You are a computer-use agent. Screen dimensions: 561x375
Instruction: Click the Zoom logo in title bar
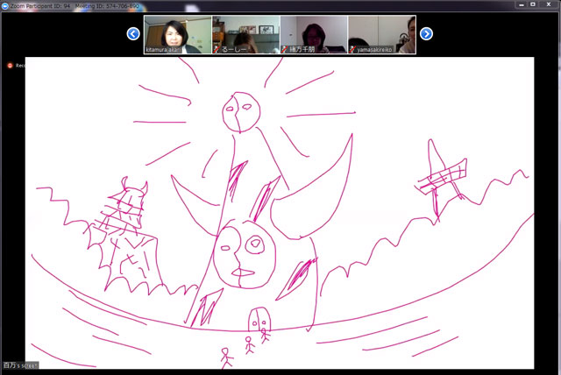tap(5, 6)
